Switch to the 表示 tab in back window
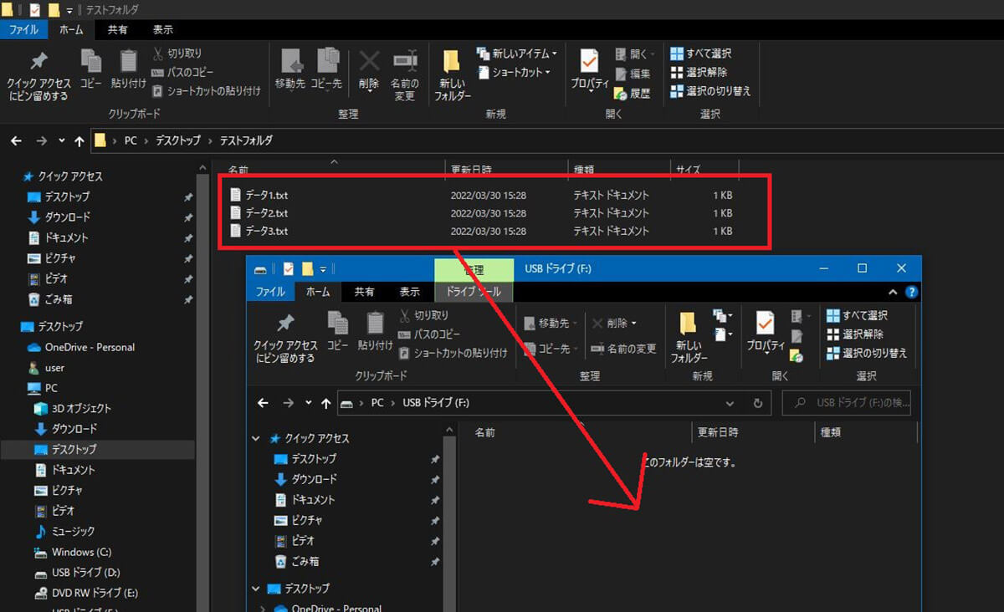 162,30
